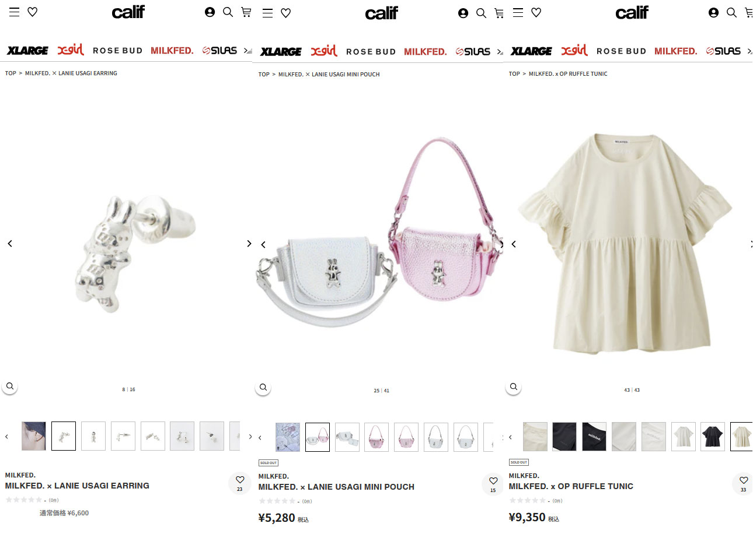Open wishlist heart in the mini pouch page header
This screenshot has width=753, height=541.
[286, 13]
